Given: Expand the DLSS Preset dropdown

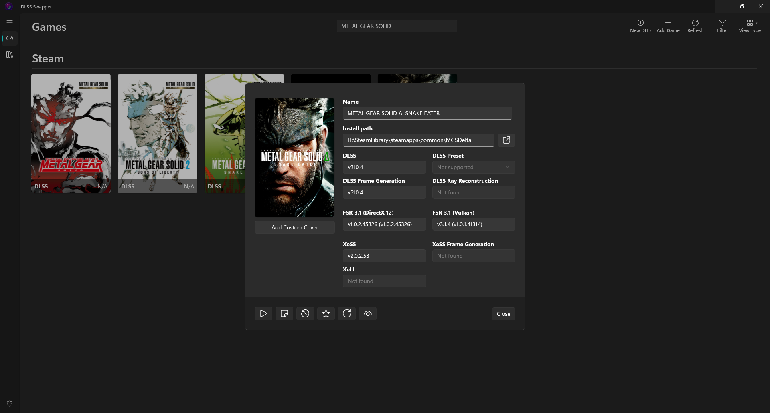Looking at the screenshot, I should [474, 167].
